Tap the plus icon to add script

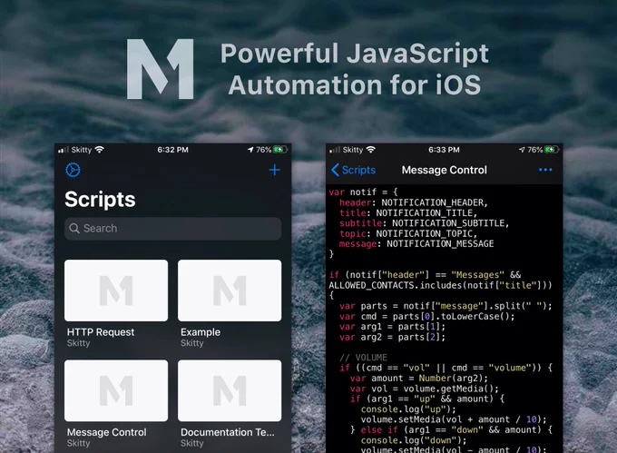(274, 170)
